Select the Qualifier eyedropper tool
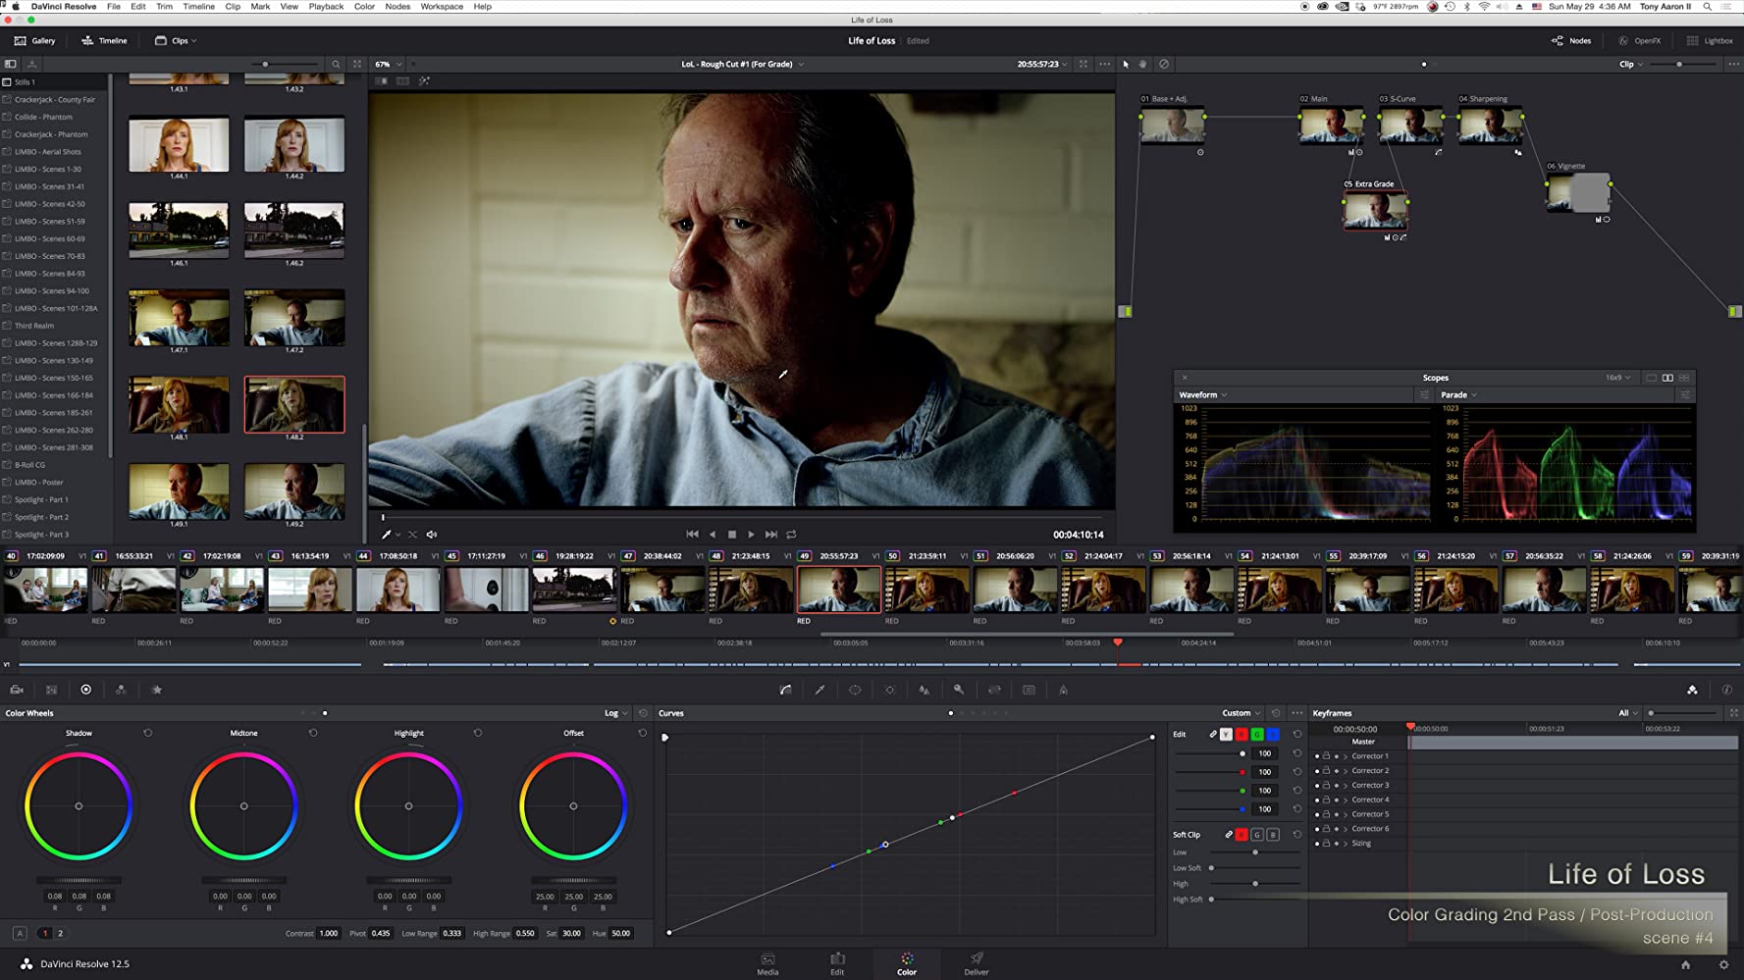 pos(820,690)
